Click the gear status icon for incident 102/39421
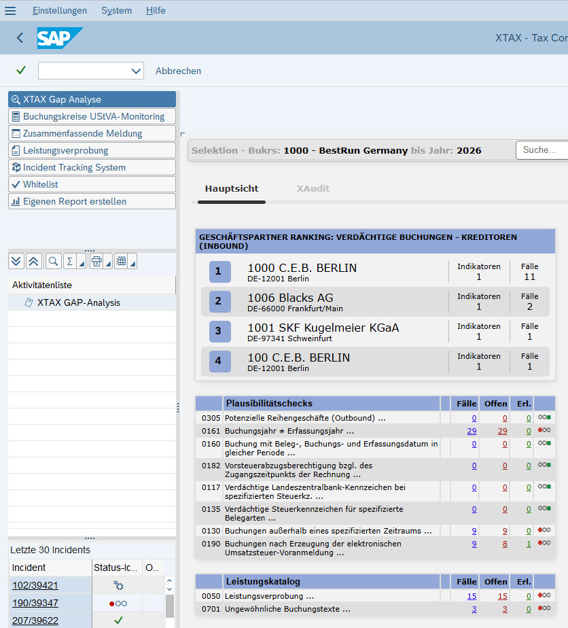568x628 pixels. (x=118, y=585)
